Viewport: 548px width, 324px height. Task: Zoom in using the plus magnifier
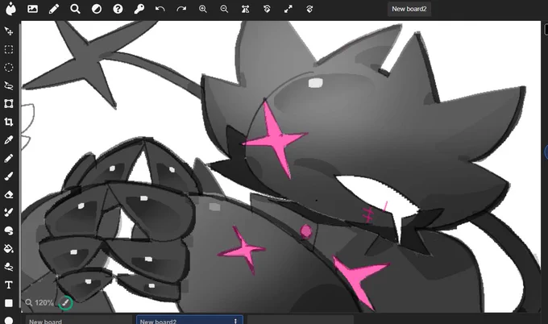pyautogui.click(x=203, y=9)
